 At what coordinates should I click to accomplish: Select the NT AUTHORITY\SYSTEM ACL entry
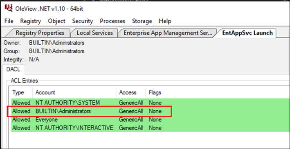[151, 103]
